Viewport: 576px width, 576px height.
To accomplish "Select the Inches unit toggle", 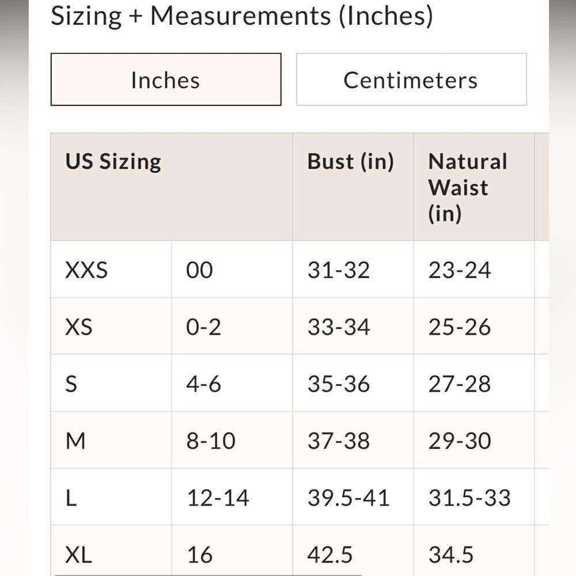I will click(x=165, y=79).
